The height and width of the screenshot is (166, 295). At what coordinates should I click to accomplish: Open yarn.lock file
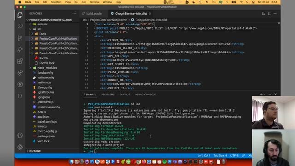[43, 141]
